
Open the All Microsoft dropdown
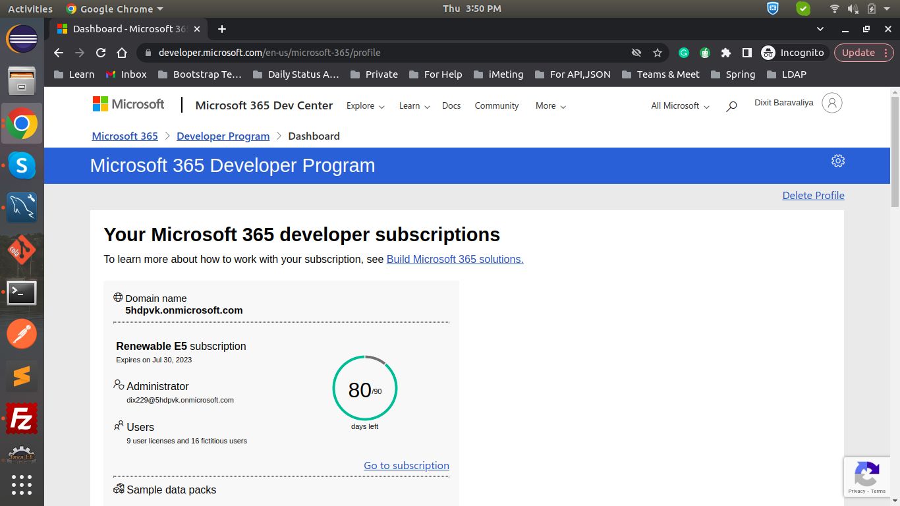click(681, 106)
